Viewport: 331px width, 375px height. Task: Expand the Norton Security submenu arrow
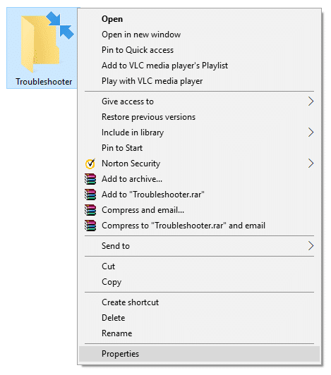[311, 164]
